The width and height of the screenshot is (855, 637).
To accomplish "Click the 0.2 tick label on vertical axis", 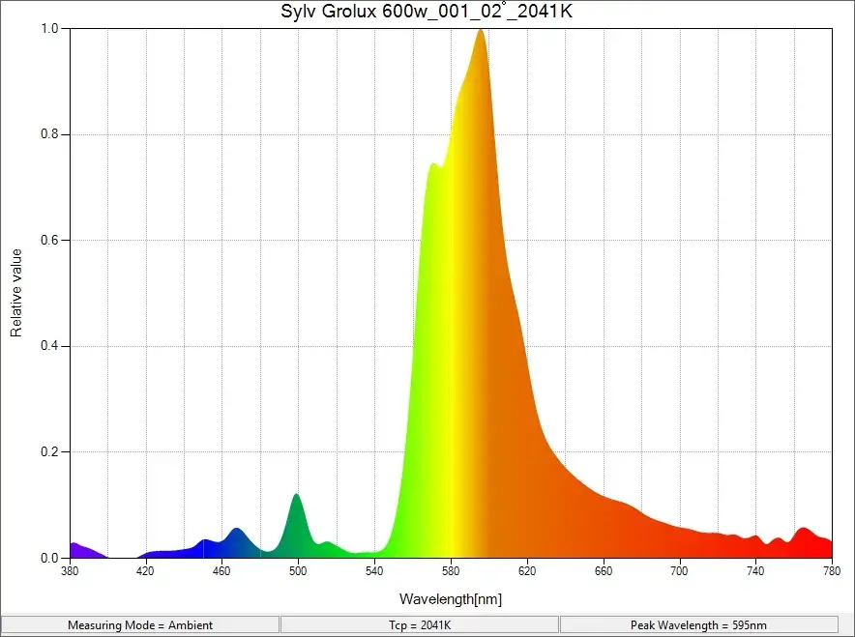I will pos(49,451).
